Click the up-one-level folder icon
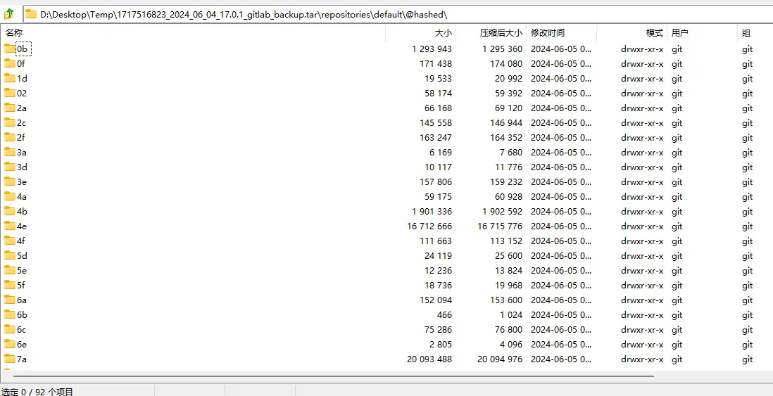 pos(9,14)
